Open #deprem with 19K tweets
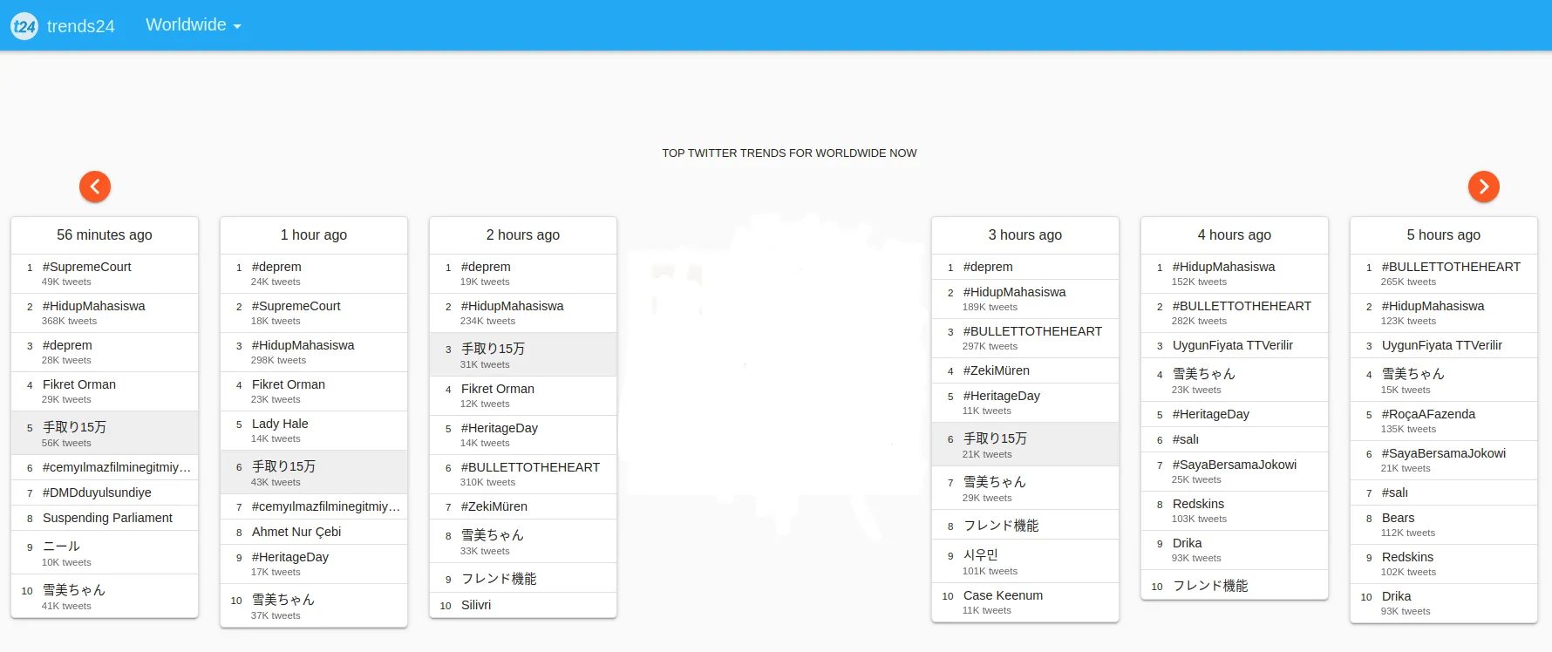Image resolution: width=1552 pixels, height=652 pixels. click(486, 267)
